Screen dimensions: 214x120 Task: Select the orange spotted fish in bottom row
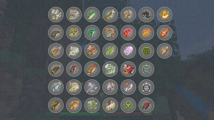pyautogui.click(x=74, y=105)
